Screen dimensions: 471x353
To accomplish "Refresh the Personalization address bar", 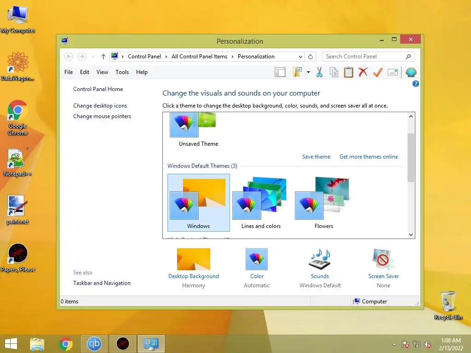I will (310, 57).
